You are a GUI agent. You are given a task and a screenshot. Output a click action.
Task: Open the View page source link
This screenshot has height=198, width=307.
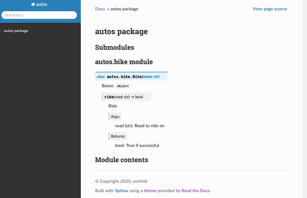269,9
